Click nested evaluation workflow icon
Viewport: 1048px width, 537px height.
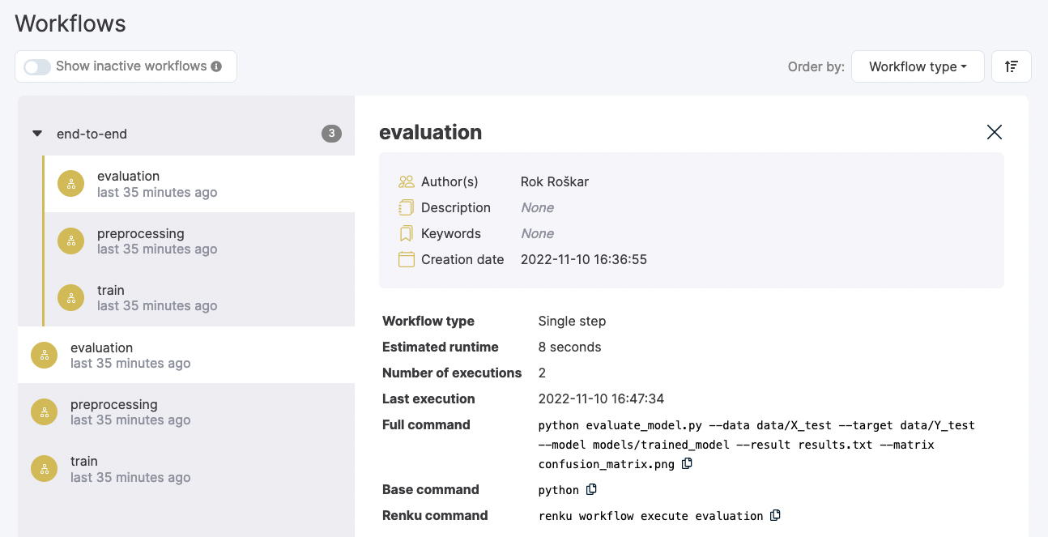point(71,184)
